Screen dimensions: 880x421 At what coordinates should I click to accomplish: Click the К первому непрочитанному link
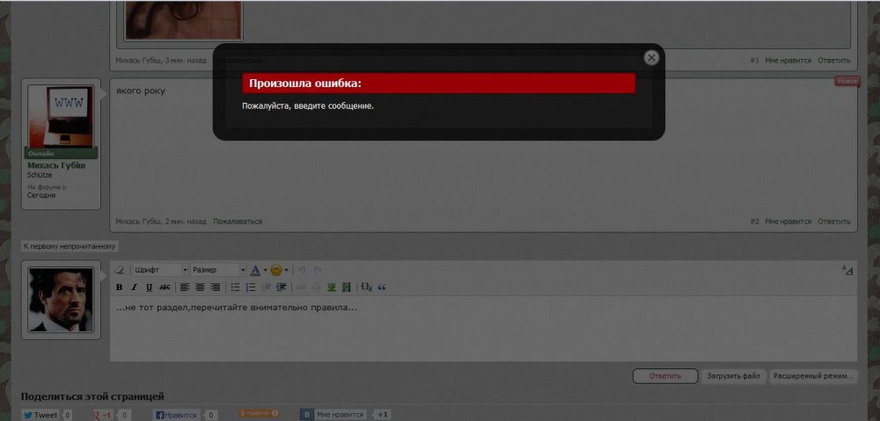tap(70, 246)
